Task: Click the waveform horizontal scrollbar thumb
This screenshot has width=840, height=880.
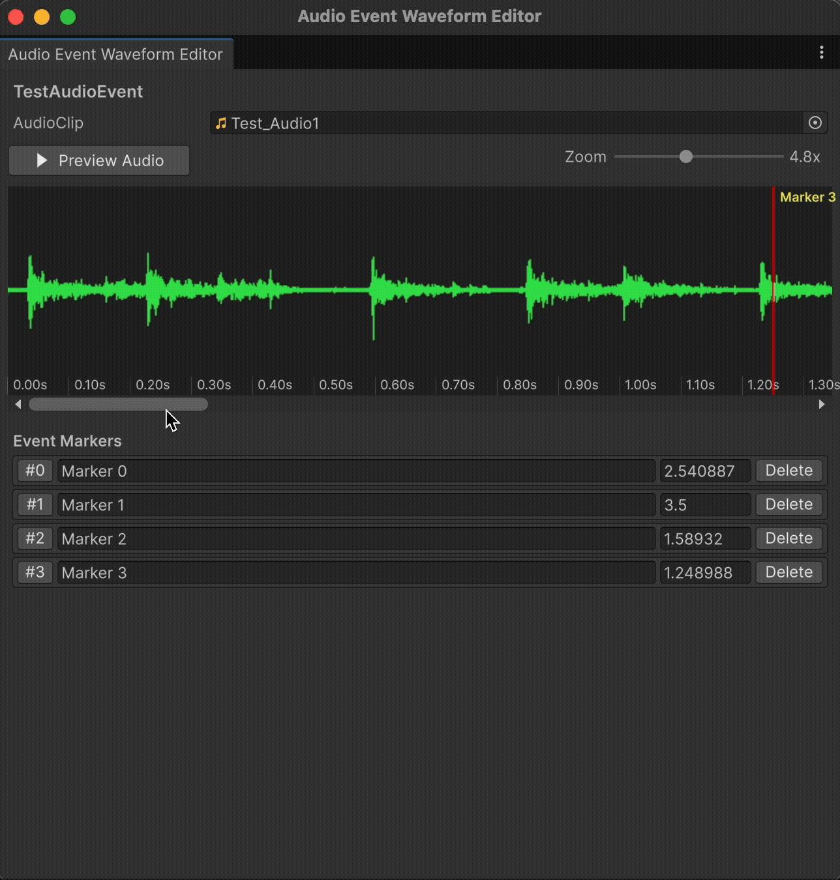Action: pyautogui.click(x=118, y=404)
